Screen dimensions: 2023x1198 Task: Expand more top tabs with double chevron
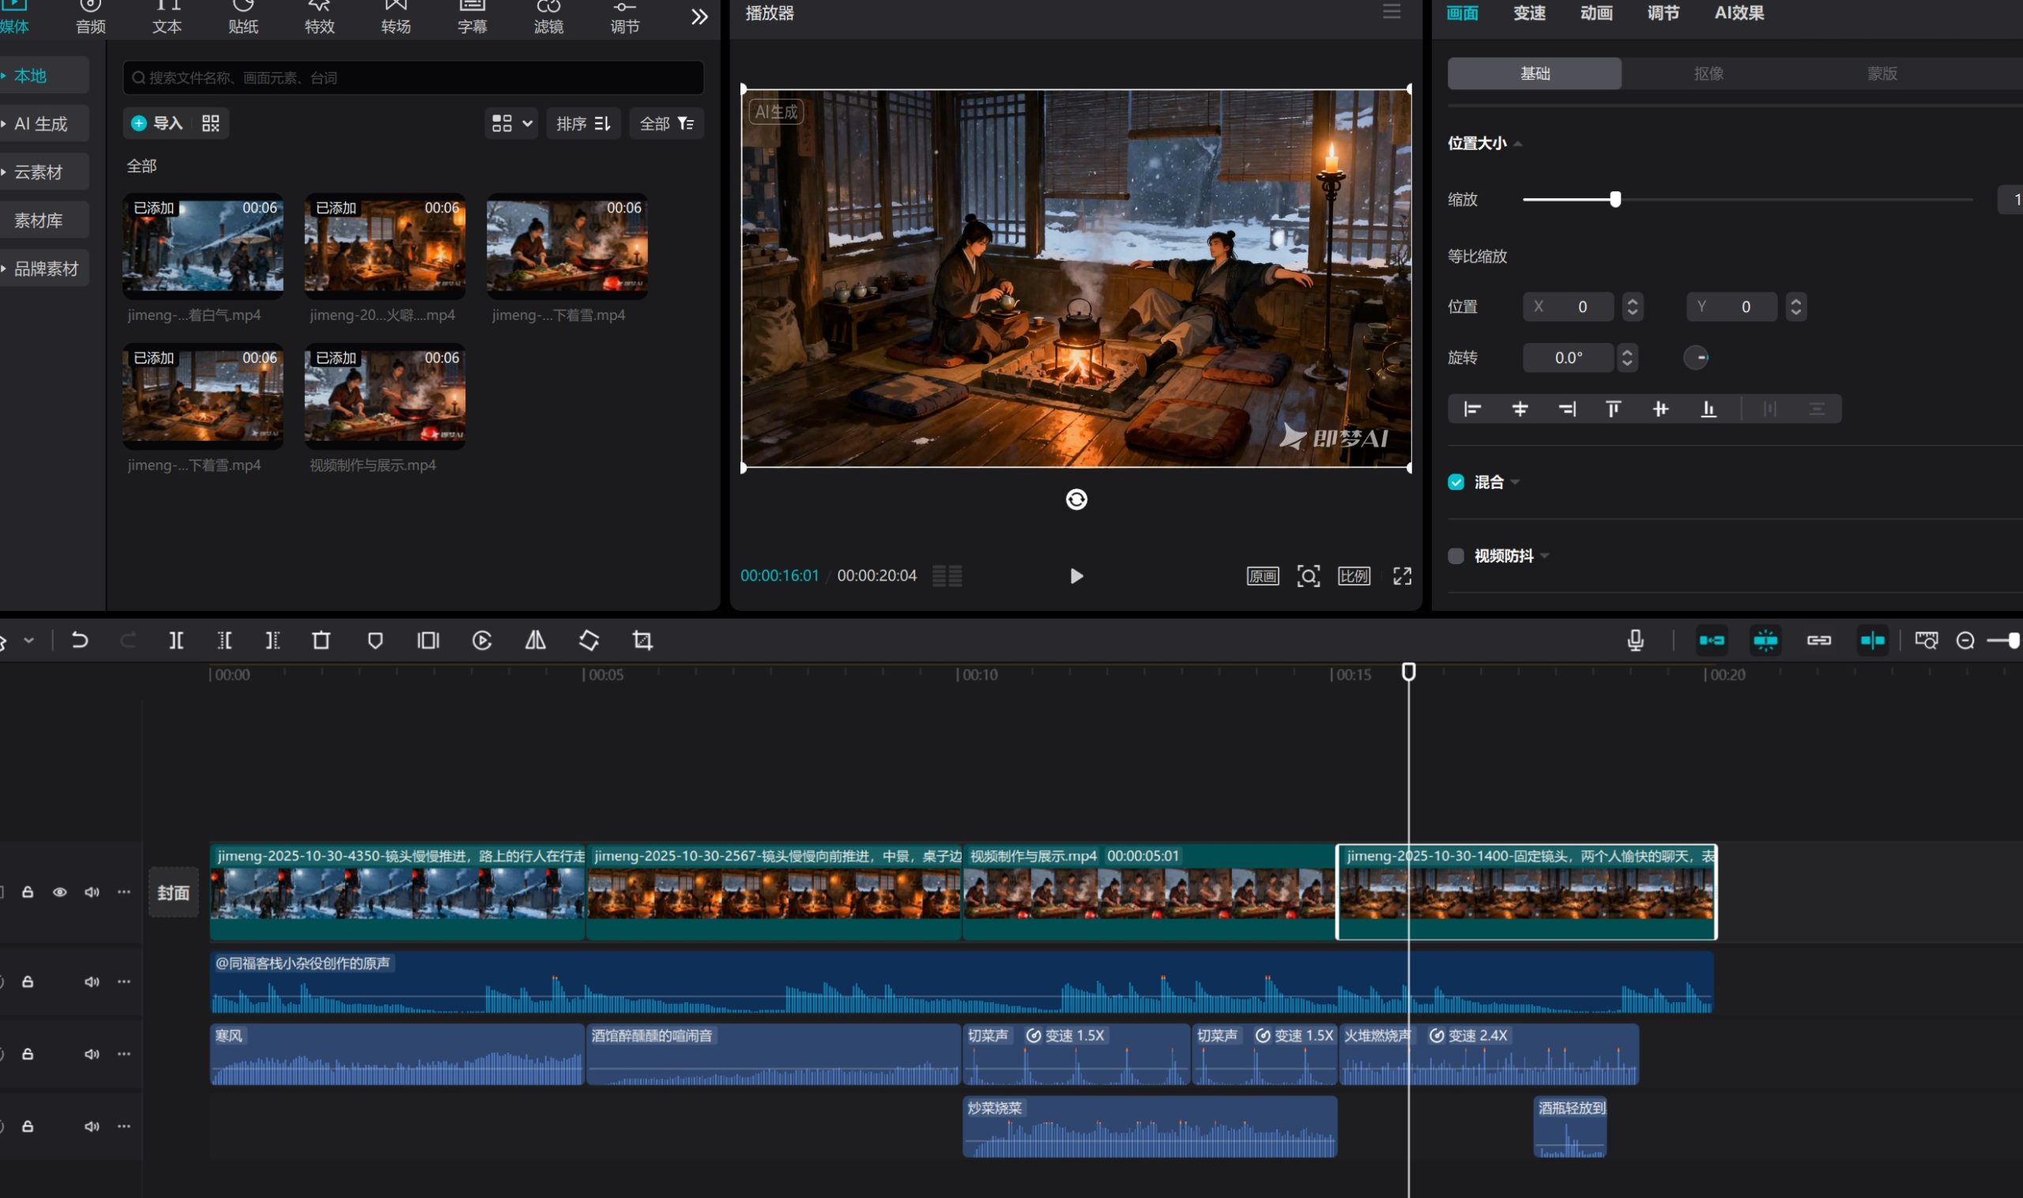(699, 16)
